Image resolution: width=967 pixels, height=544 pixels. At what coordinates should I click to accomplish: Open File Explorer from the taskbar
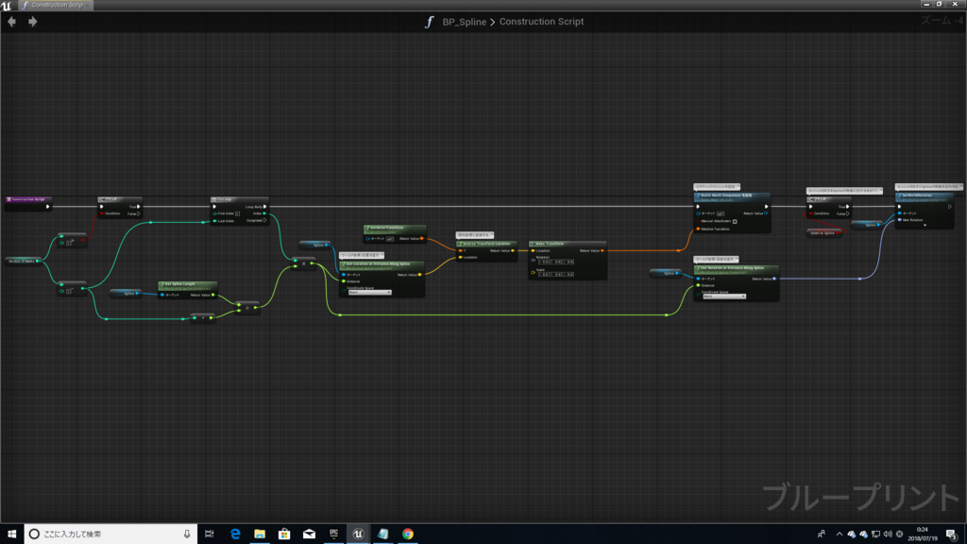tap(260, 535)
